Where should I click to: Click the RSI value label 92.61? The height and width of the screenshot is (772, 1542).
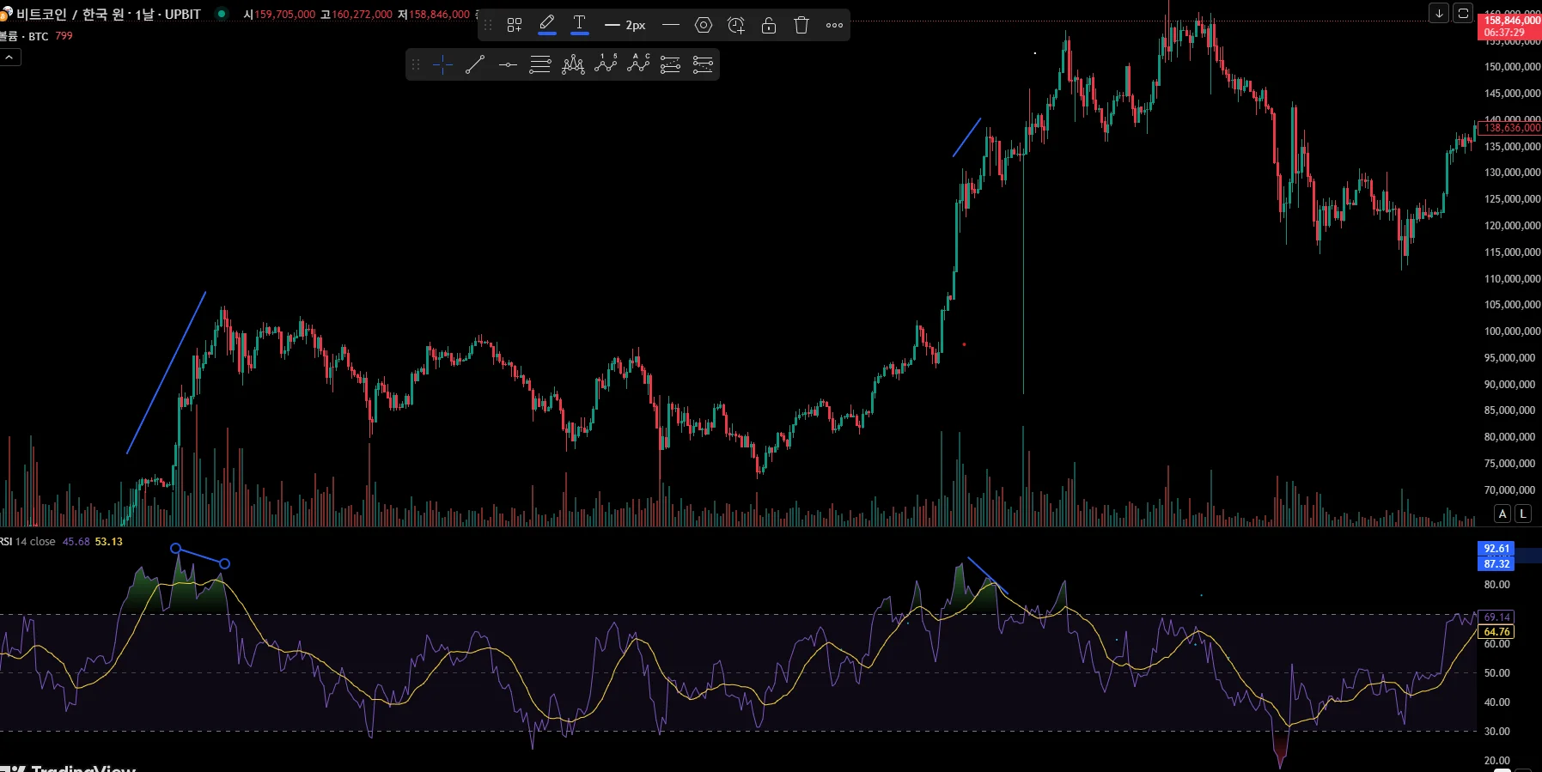(x=1496, y=549)
